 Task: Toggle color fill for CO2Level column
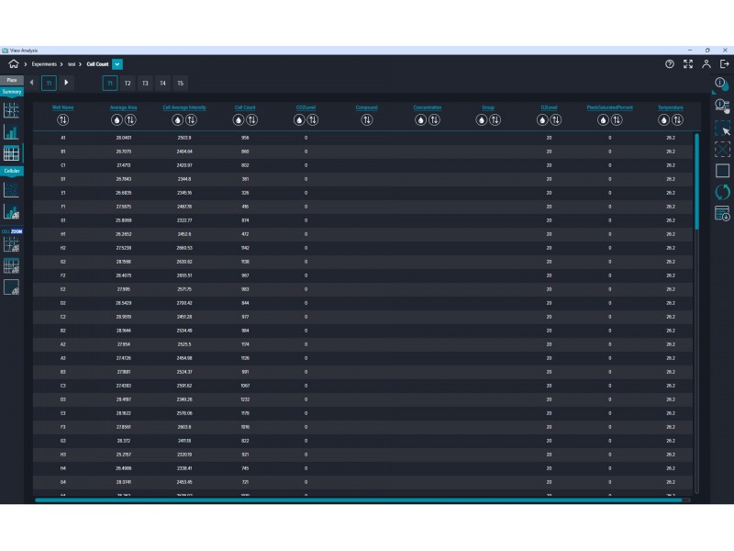299,120
